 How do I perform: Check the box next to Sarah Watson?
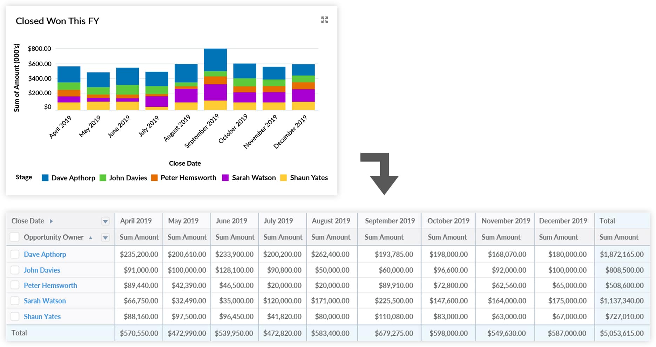15,301
